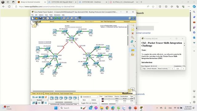Click Set Tiled Background
Image resolution: width=197 pixels, height=111 pixels.
pos(108,22)
